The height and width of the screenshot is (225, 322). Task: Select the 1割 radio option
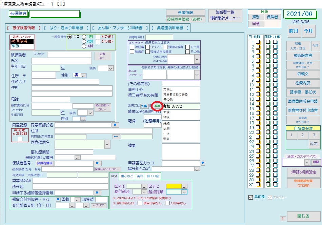[x=84, y=37]
